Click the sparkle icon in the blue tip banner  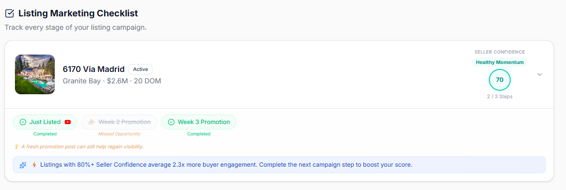click(x=23, y=165)
